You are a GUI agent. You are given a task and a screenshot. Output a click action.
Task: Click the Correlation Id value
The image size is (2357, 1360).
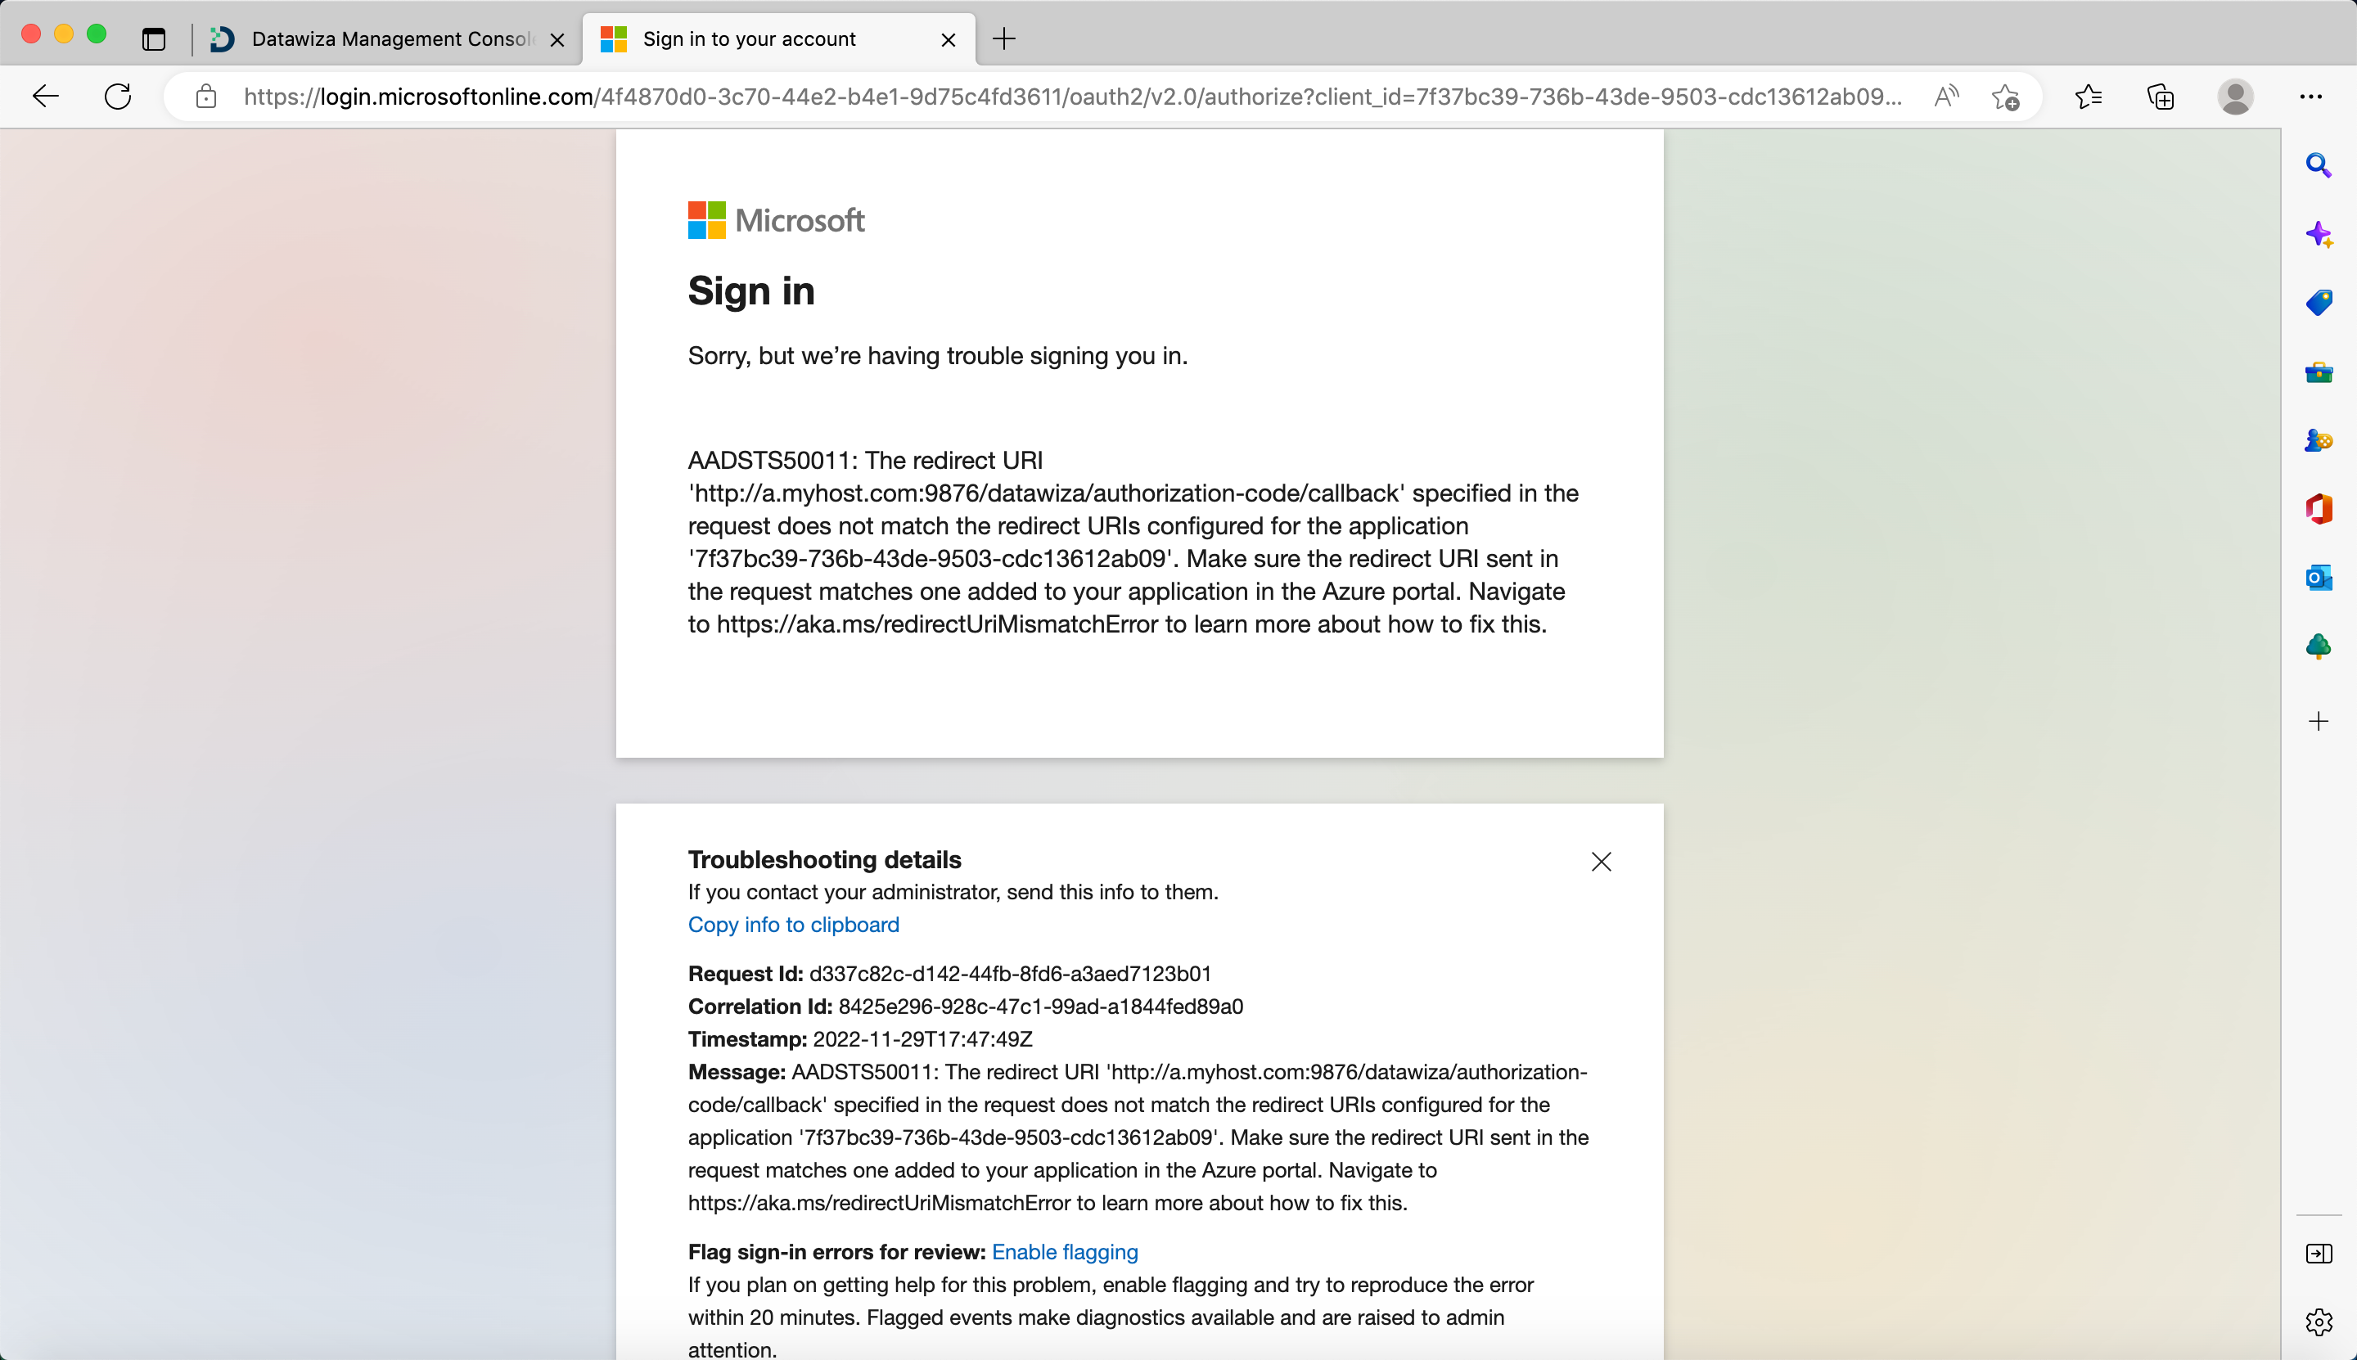(1041, 1006)
